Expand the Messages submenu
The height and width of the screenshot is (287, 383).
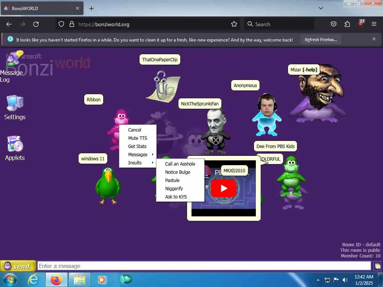click(x=138, y=154)
